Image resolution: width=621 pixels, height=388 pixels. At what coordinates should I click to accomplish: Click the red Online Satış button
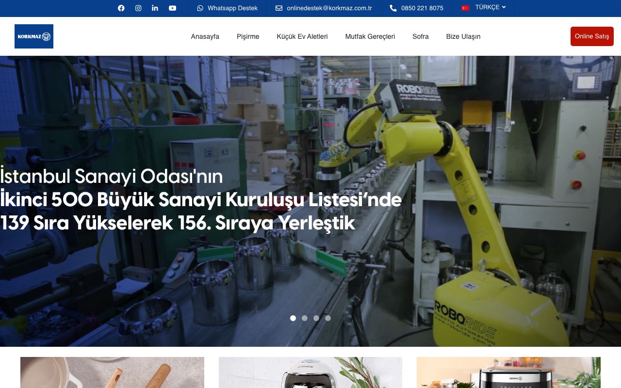point(592,36)
